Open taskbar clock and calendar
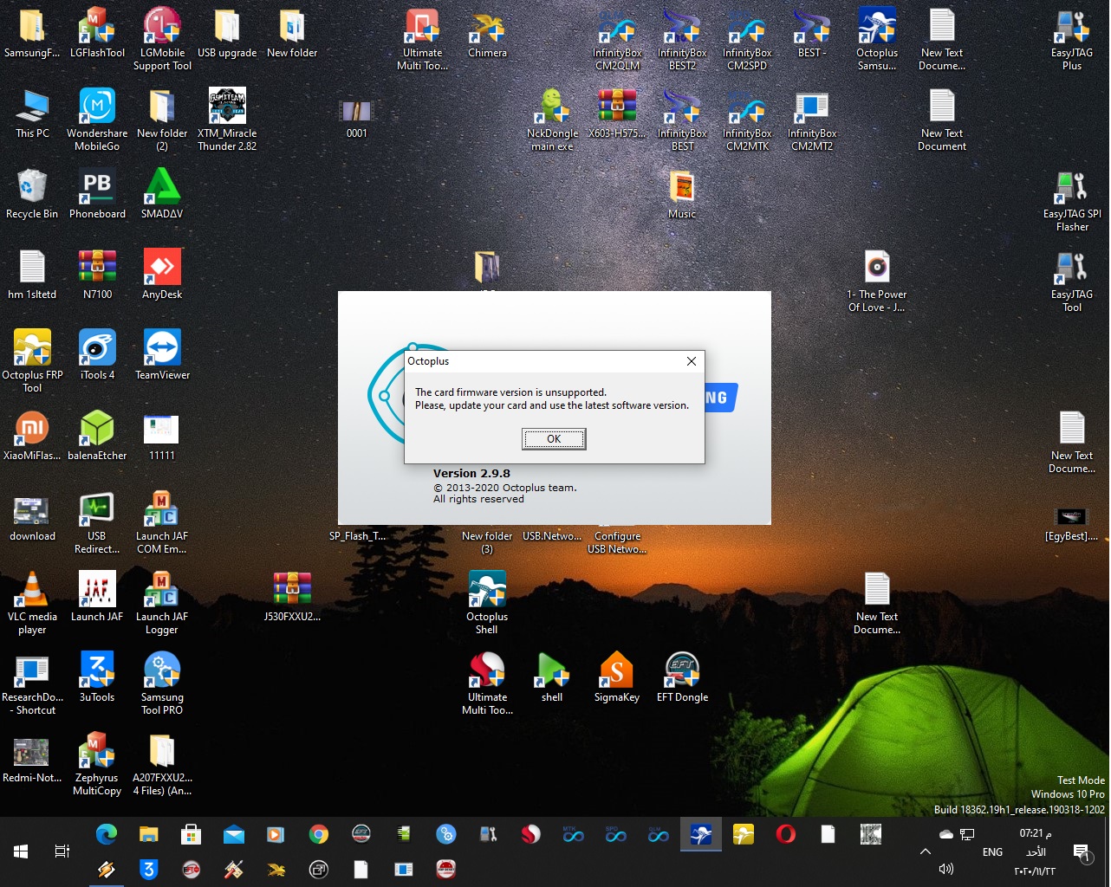This screenshot has height=887, width=1111. coord(1036,851)
